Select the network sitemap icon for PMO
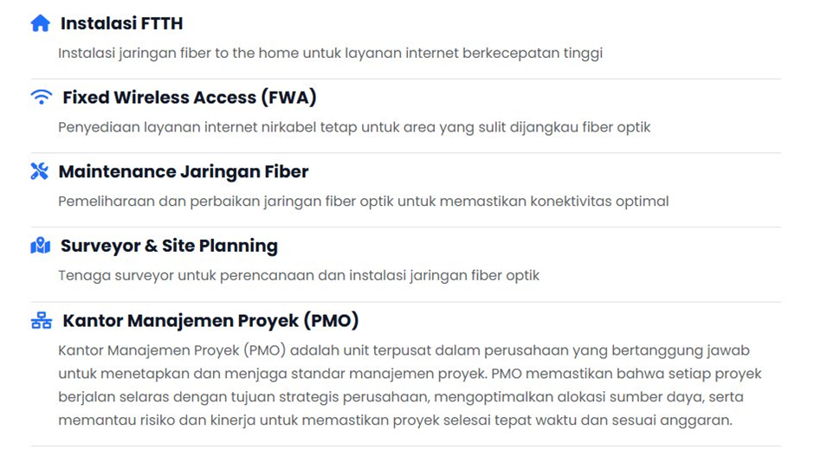814x449 pixels. [41, 321]
